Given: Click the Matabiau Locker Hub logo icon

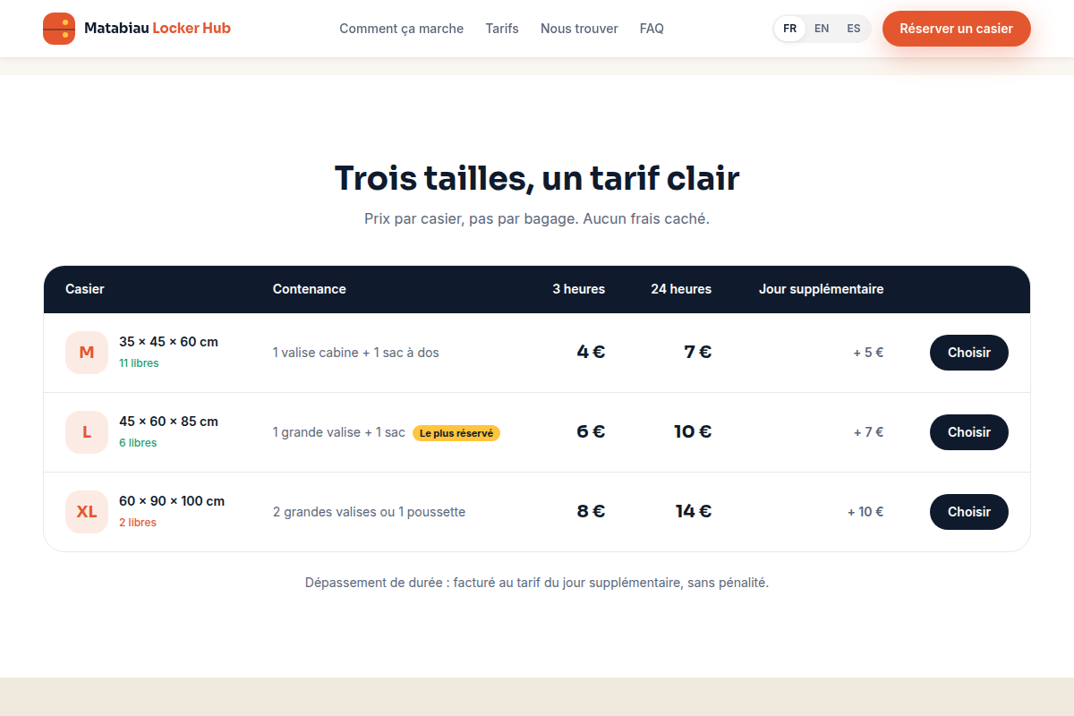Looking at the screenshot, I should (x=59, y=29).
